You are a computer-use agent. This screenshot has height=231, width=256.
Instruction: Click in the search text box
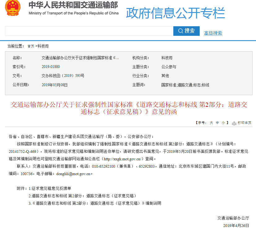[89, 31]
